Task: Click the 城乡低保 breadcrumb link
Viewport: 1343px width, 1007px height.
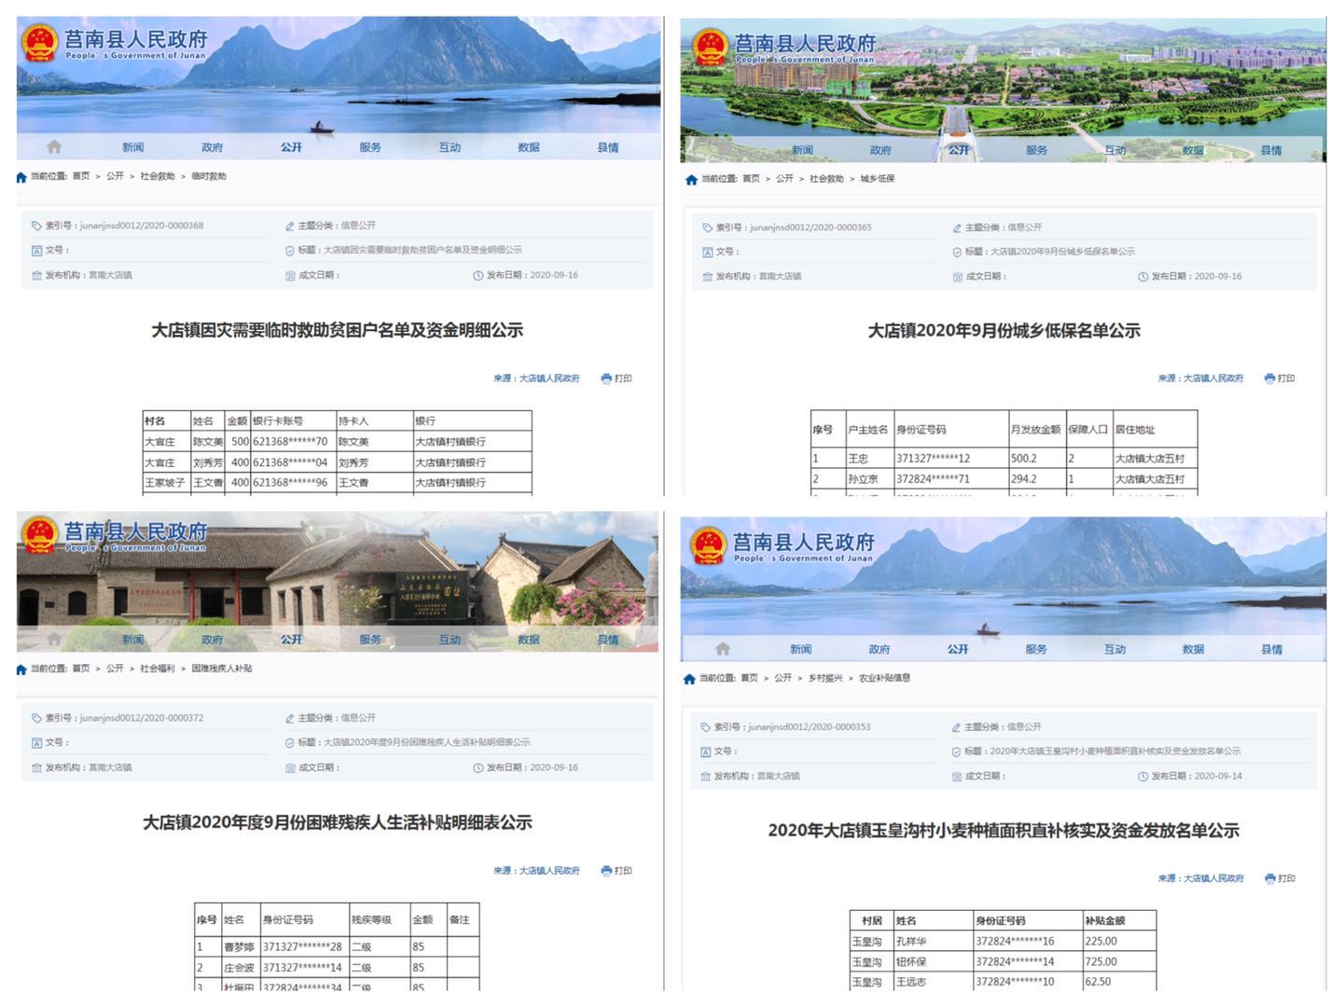Action: pos(877,179)
